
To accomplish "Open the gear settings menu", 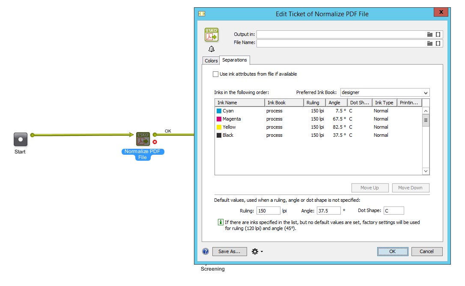I will [x=257, y=251].
